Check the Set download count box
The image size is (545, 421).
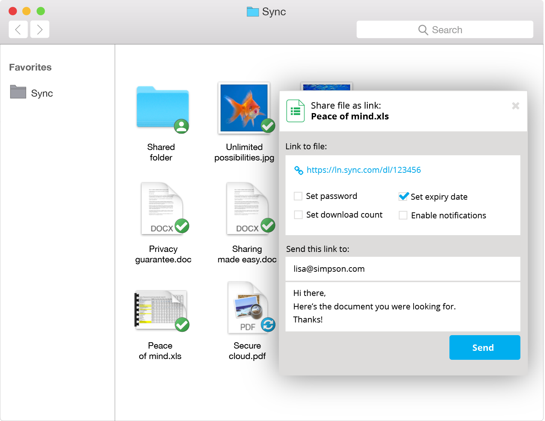pos(298,215)
